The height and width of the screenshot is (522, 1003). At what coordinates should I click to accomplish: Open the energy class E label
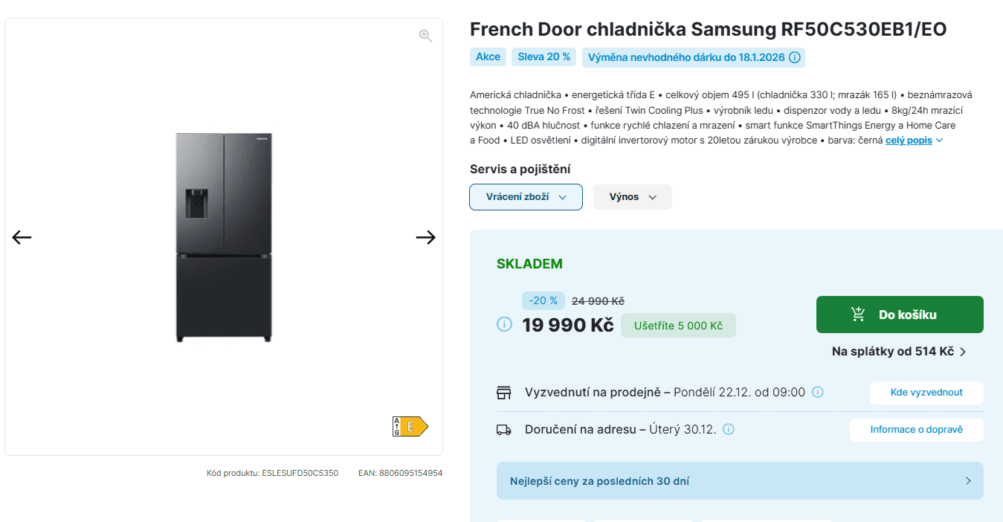[410, 426]
